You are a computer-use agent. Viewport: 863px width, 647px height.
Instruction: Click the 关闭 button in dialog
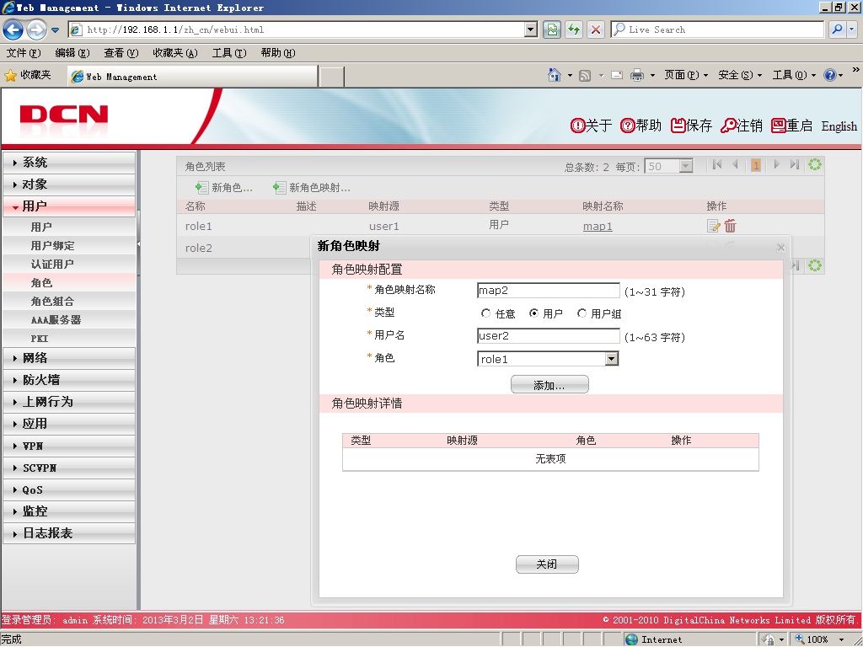click(x=547, y=564)
